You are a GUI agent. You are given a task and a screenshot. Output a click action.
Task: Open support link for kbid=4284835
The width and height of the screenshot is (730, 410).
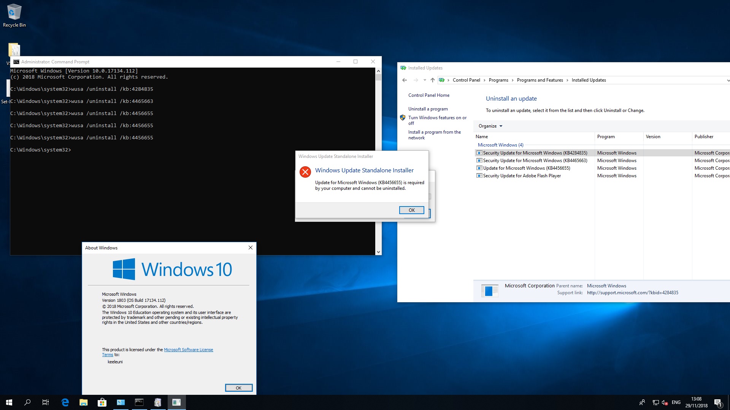[x=633, y=293]
